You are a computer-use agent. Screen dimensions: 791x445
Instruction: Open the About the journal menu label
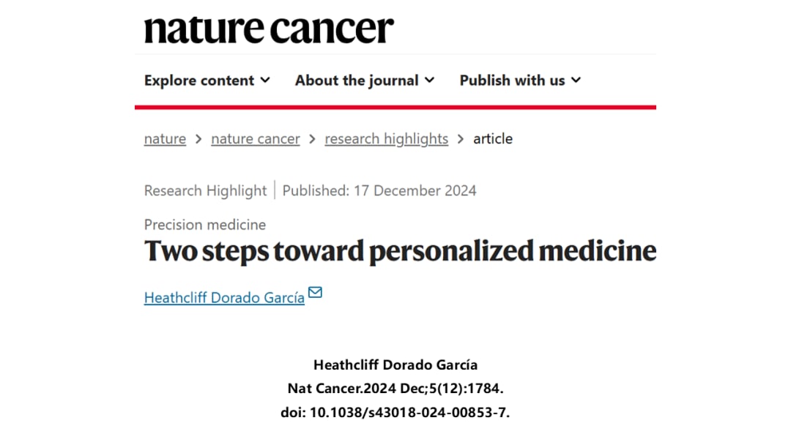coord(357,81)
